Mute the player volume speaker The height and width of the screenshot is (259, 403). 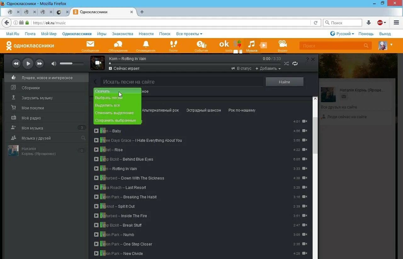(54, 63)
